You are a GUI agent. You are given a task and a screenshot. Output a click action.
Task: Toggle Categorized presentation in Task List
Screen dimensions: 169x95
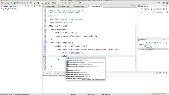click(x=145, y=9)
